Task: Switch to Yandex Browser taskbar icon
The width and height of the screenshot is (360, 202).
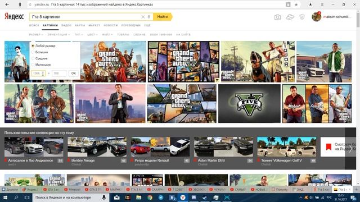Action: (183, 198)
